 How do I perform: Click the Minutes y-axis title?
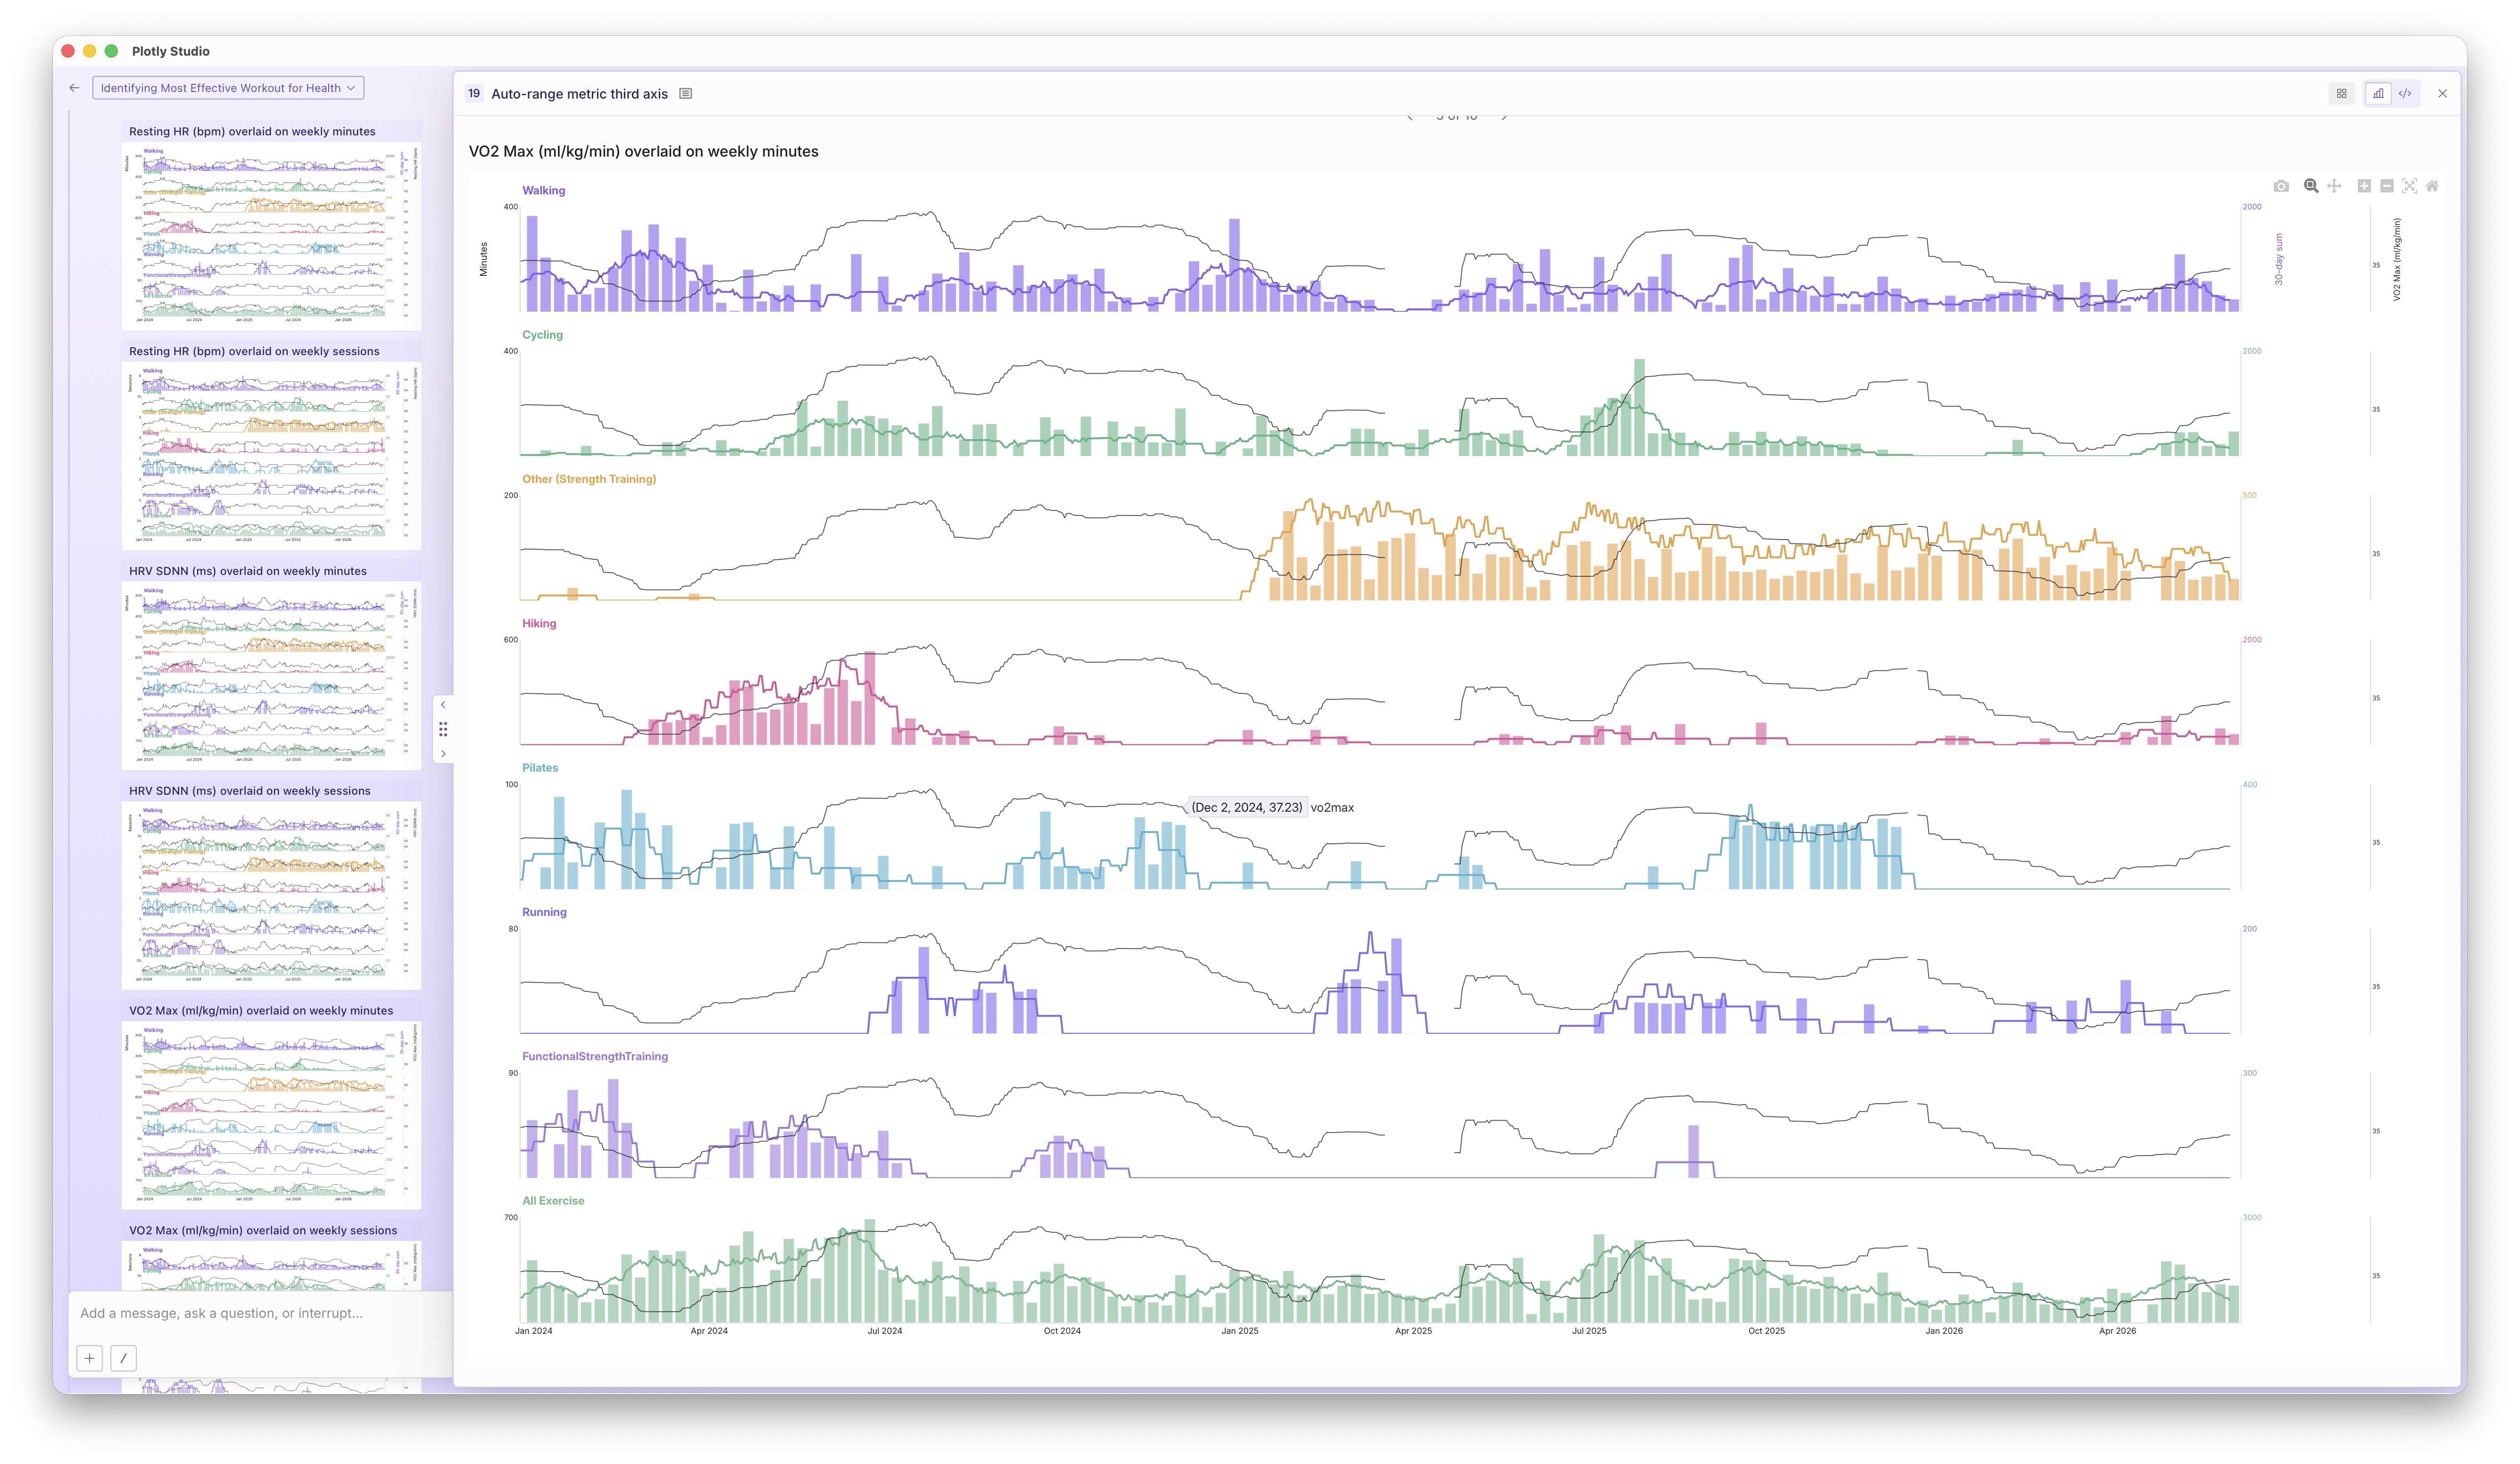pos(484,259)
